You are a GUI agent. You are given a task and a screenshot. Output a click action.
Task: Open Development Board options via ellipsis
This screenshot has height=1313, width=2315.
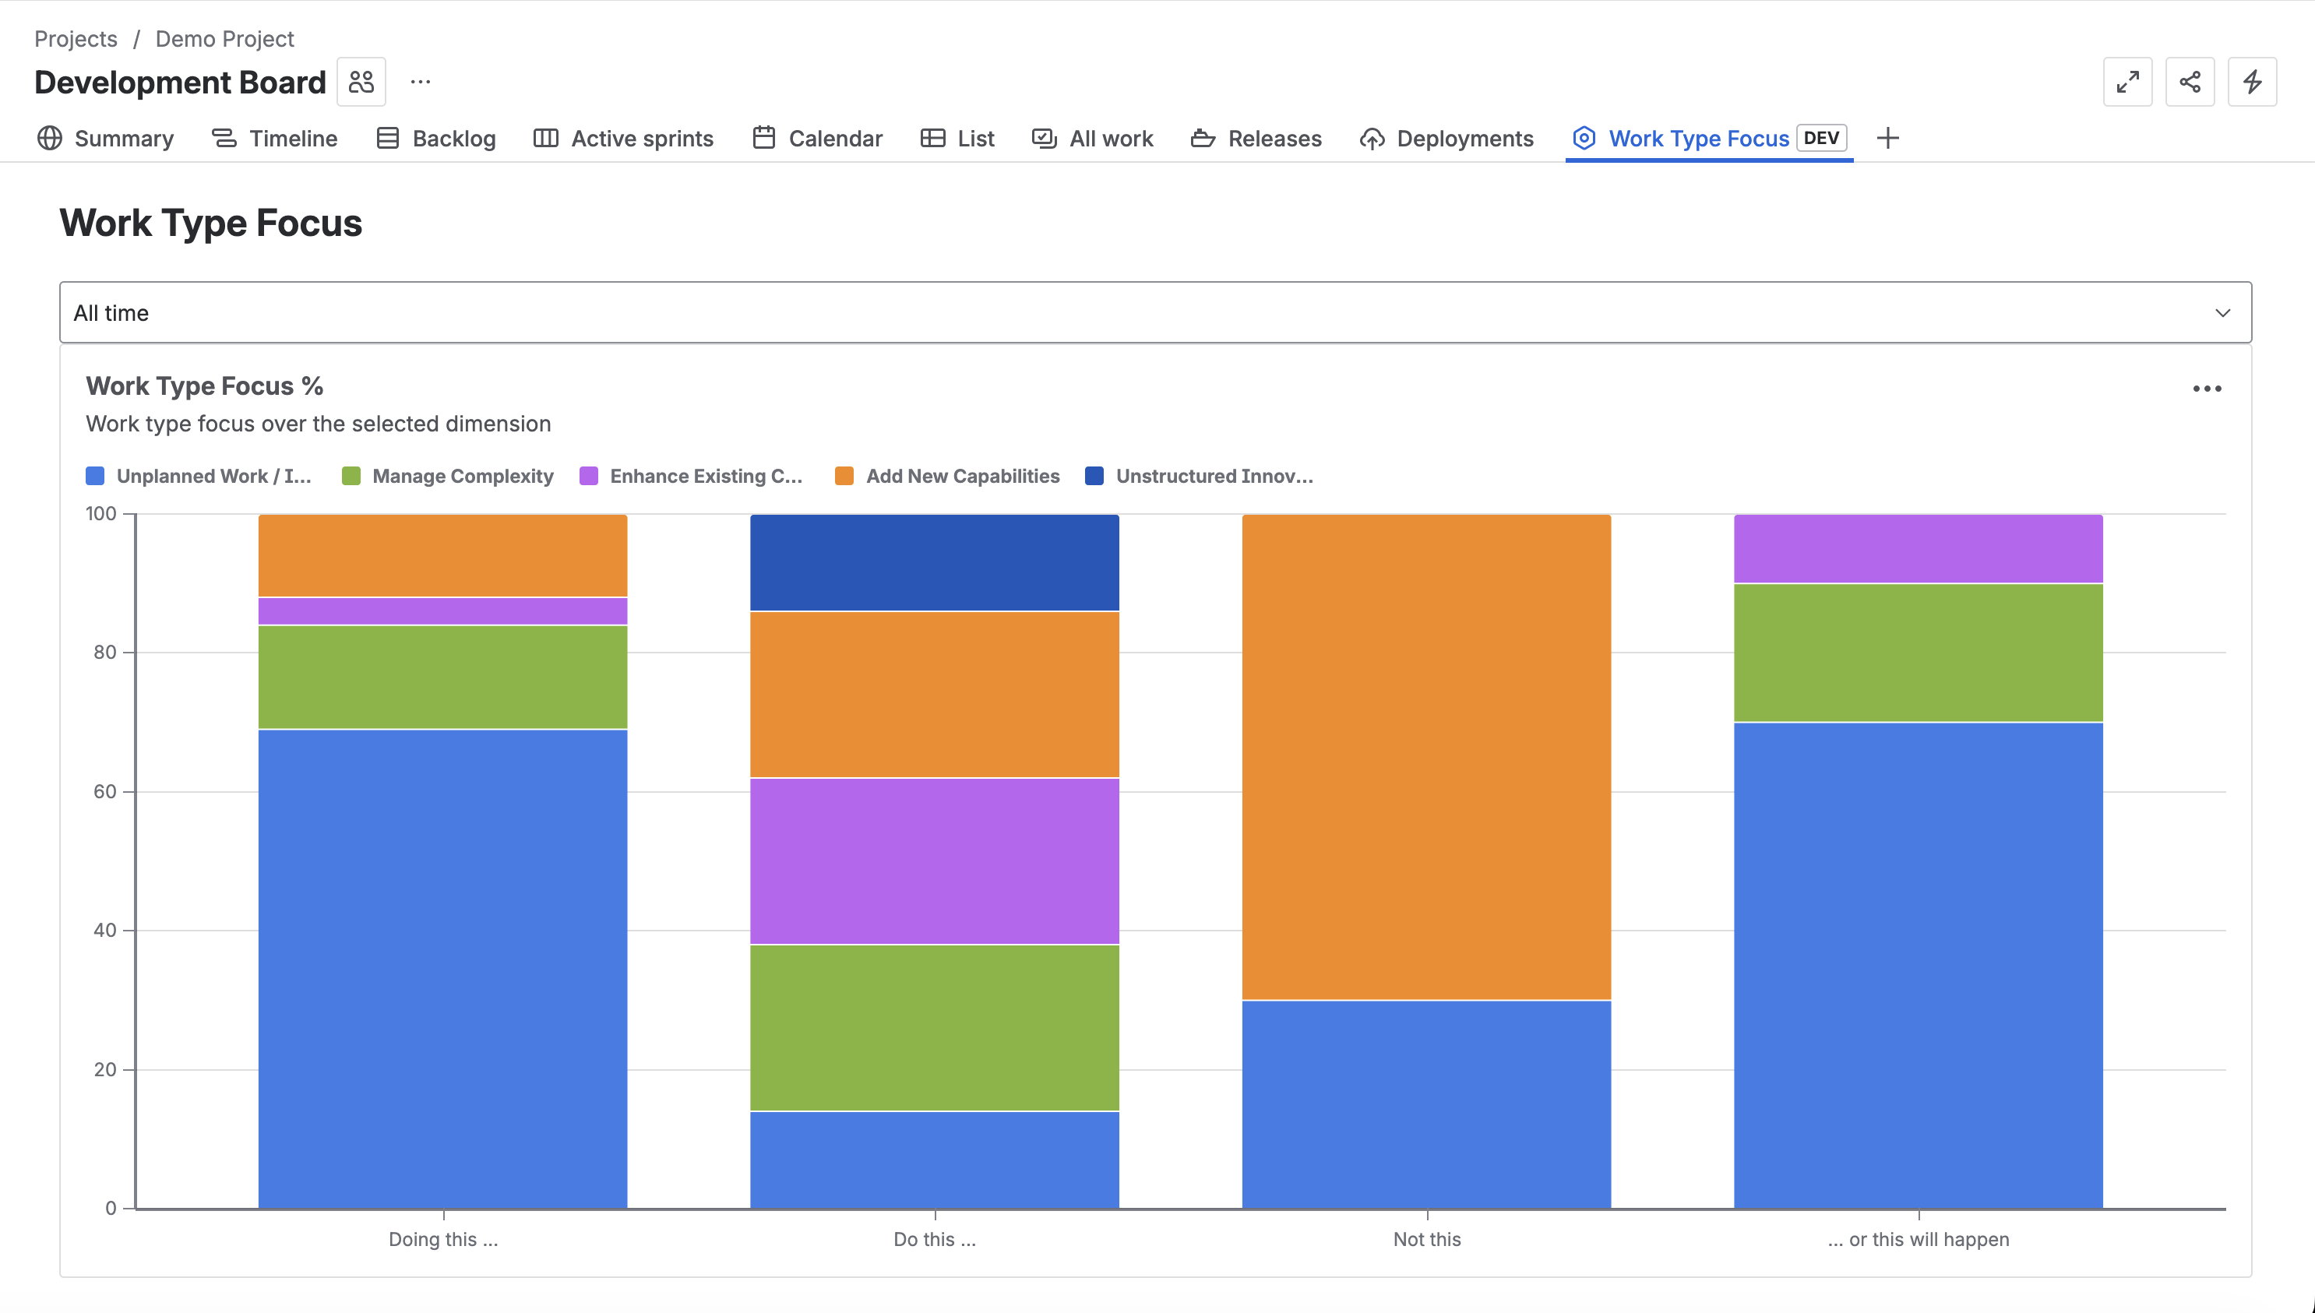tap(421, 81)
